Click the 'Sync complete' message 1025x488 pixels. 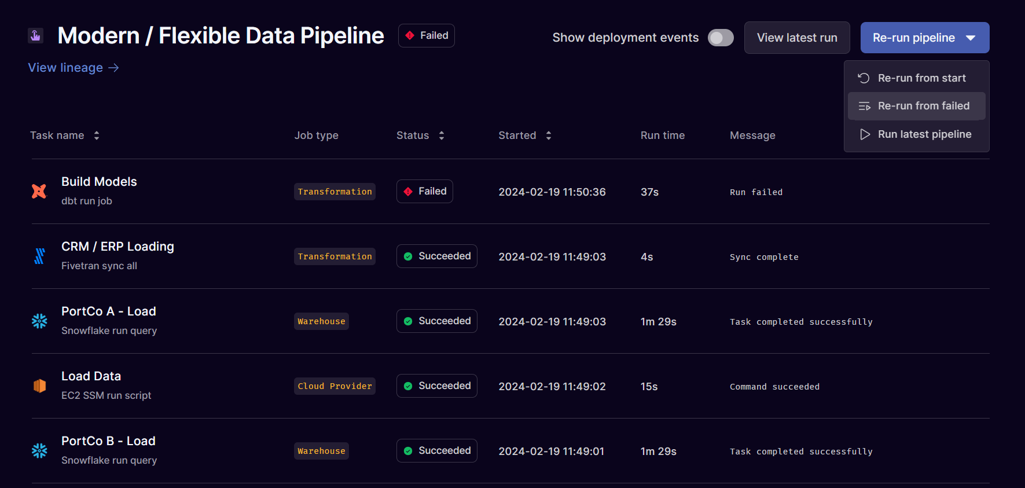tap(764, 257)
